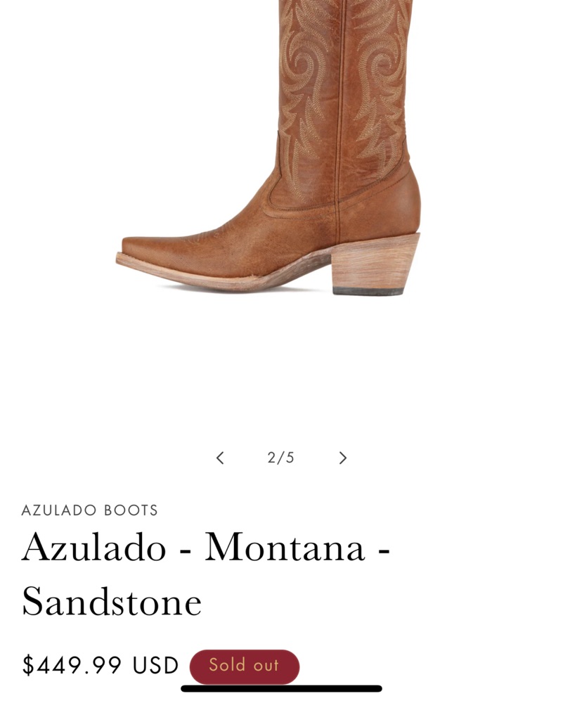Click the wooden stacked heel of boot
Viewport: 563px width, 703px height.
(x=375, y=262)
